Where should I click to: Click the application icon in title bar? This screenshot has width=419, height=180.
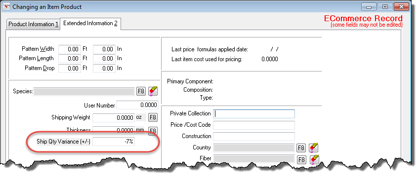pos(7,7)
